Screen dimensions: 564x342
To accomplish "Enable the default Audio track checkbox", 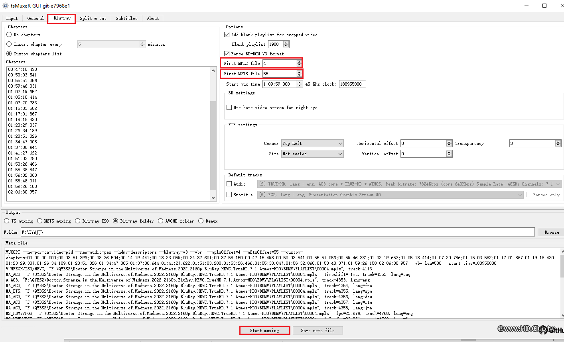I will pos(236,184).
